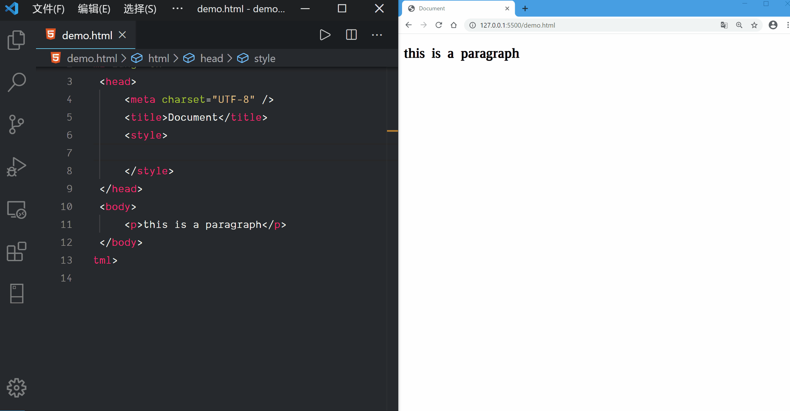Open the Search view in activity bar
The width and height of the screenshot is (790, 411).
pos(16,82)
